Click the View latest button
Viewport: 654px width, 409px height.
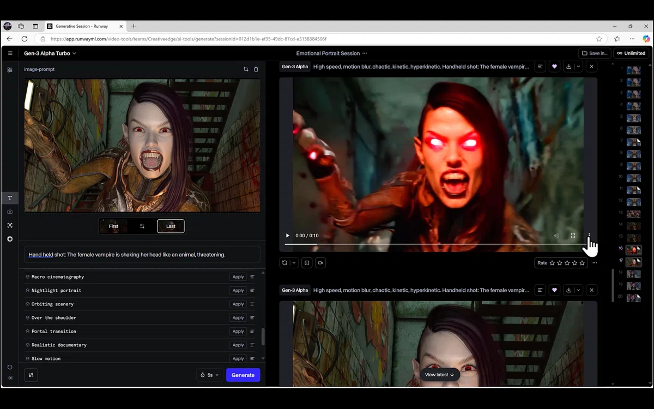(440, 375)
